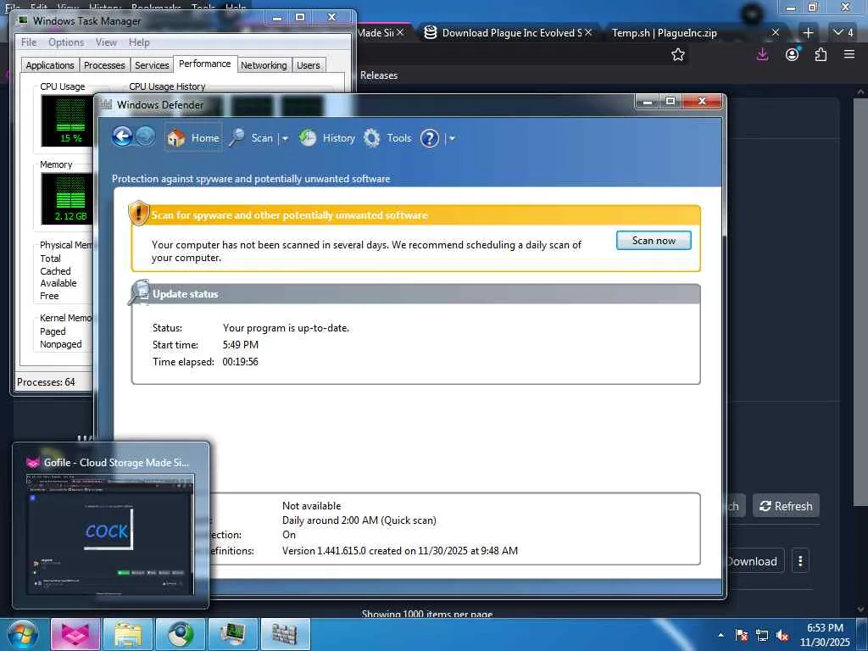Viewport: 868px width, 651px height.
Task: Click the definitions Version 1.441.615.0 text
Action: pos(400,551)
